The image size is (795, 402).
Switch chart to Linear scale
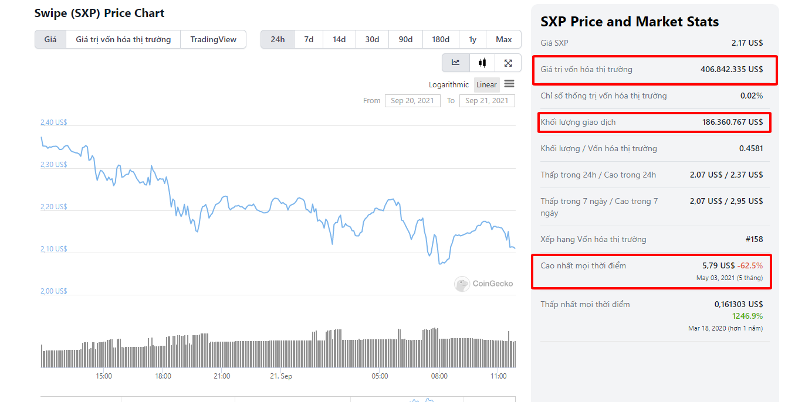coord(486,84)
